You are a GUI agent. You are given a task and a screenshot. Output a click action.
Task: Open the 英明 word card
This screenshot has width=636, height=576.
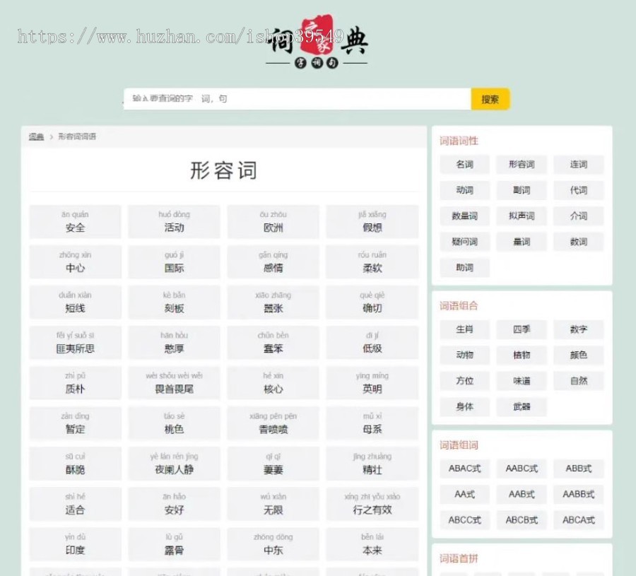click(x=372, y=383)
